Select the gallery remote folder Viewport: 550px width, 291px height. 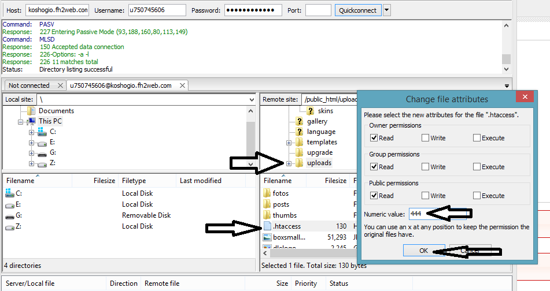317,121
